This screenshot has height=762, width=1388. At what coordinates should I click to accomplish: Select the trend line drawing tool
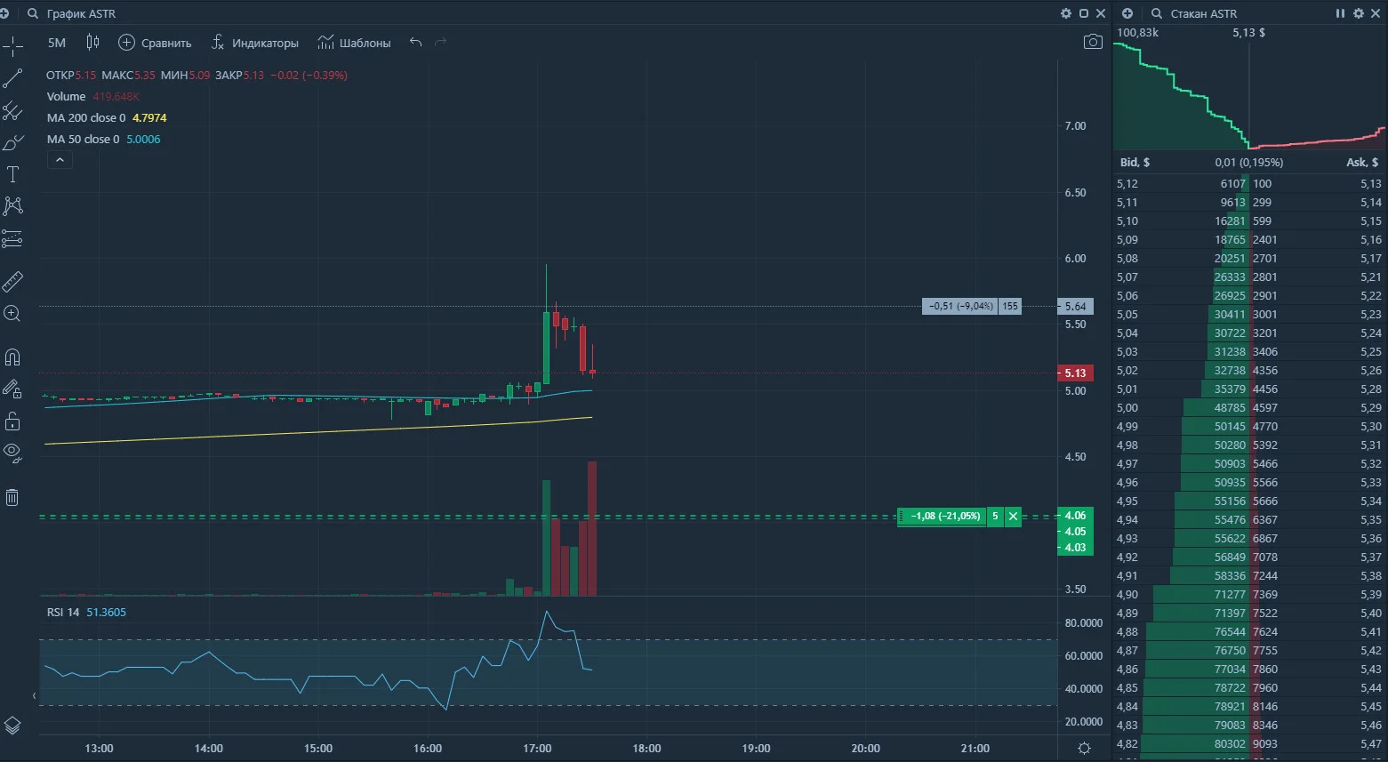point(12,79)
